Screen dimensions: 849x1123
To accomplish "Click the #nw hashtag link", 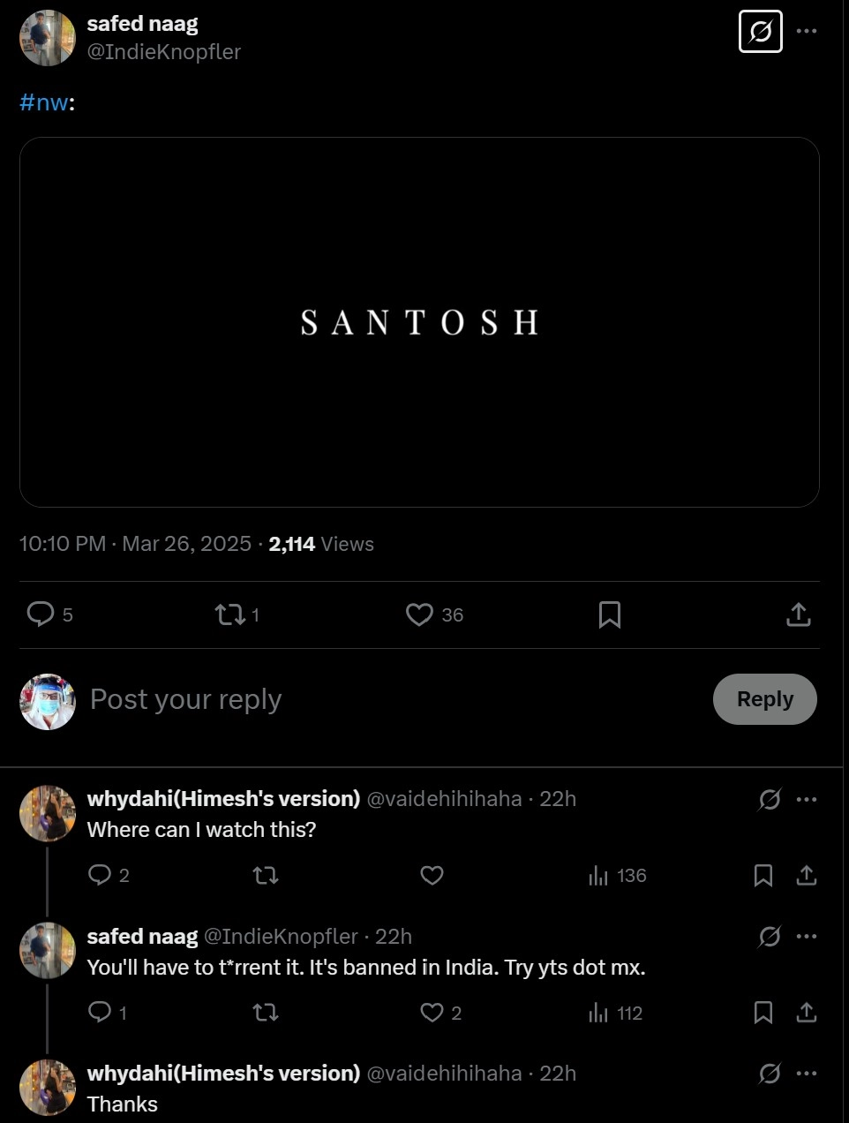I will pyautogui.click(x=43, y=102).
